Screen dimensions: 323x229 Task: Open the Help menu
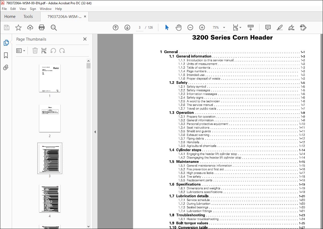pos(58,9)
